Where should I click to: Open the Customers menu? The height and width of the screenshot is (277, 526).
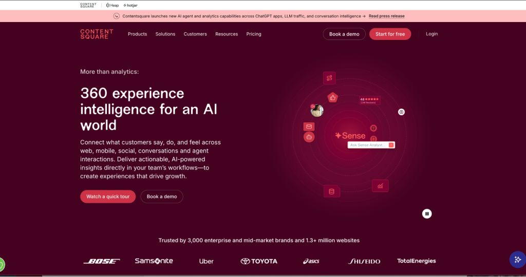click(x=195, y=34)
